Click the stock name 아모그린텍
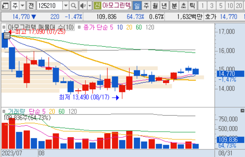Viewport: 245px width, 157px height. click(116, 6)
